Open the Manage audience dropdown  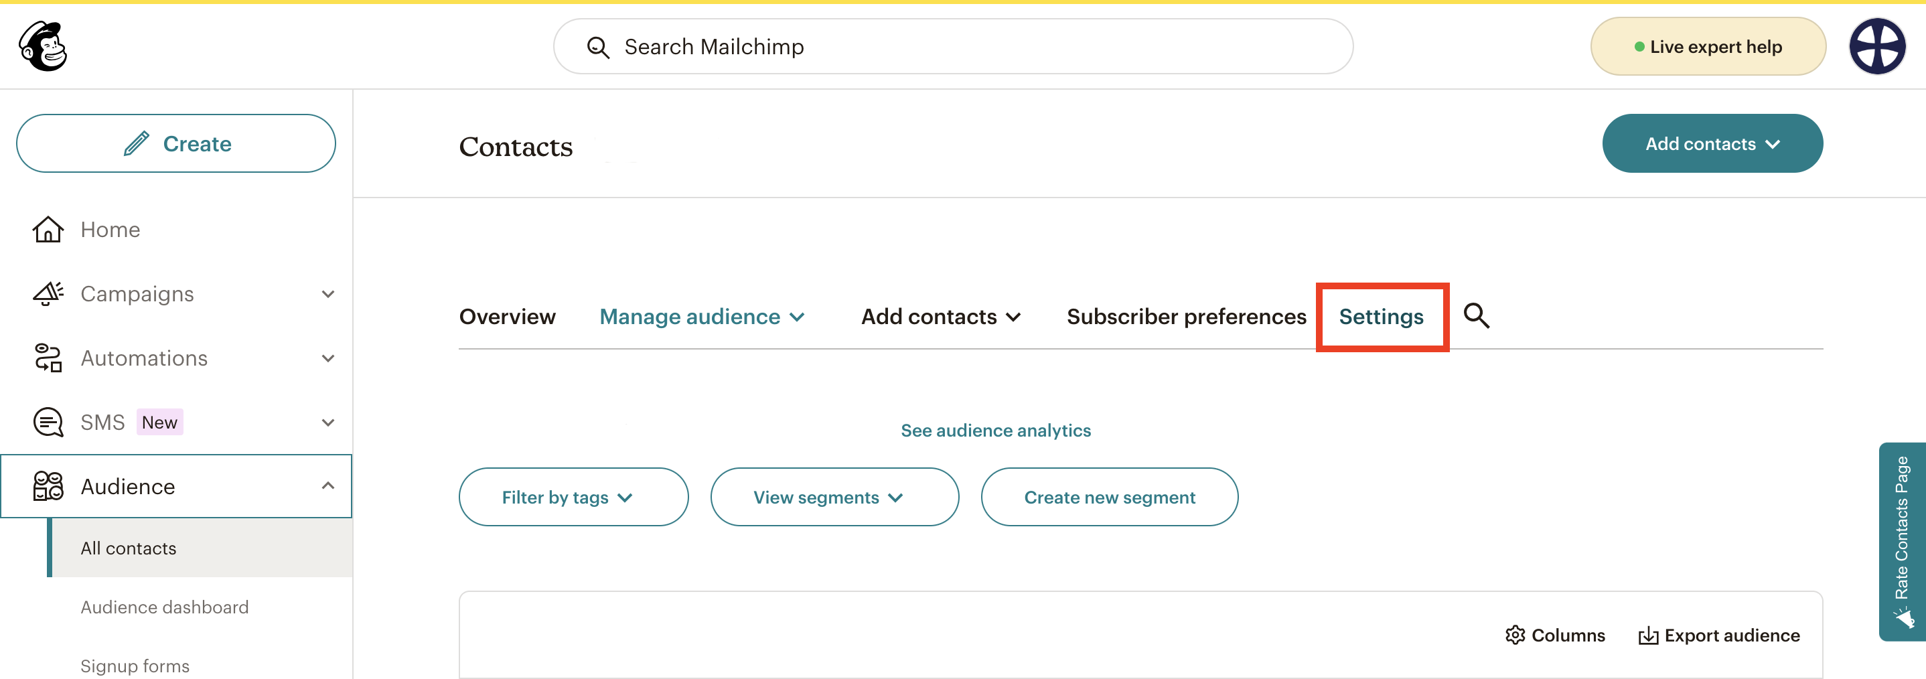coord(702,316)
